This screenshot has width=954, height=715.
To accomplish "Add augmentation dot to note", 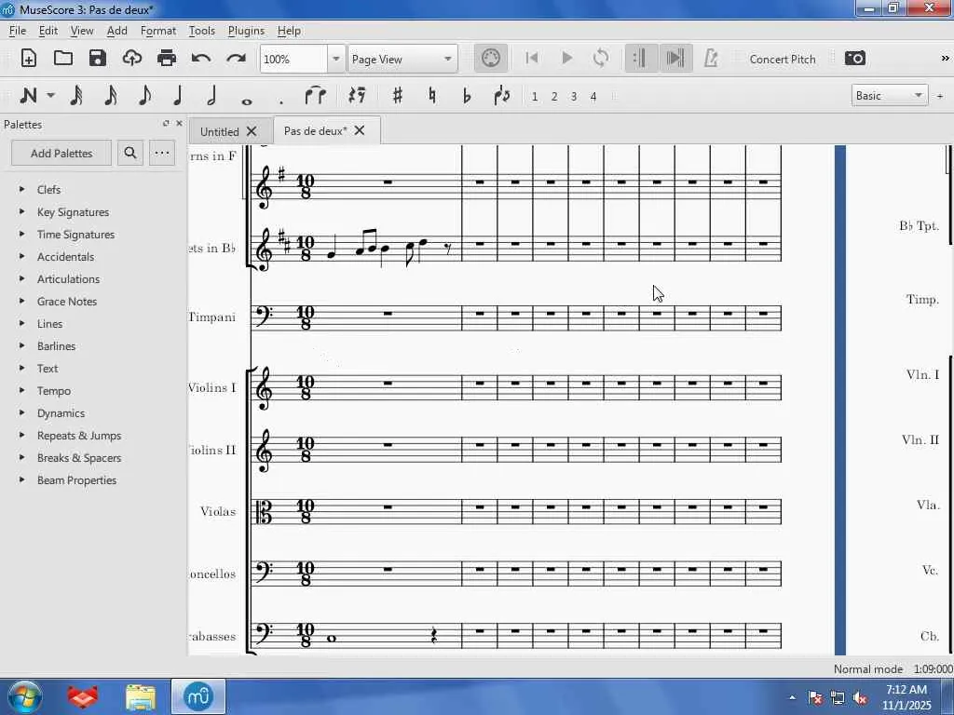I will 280,102.
